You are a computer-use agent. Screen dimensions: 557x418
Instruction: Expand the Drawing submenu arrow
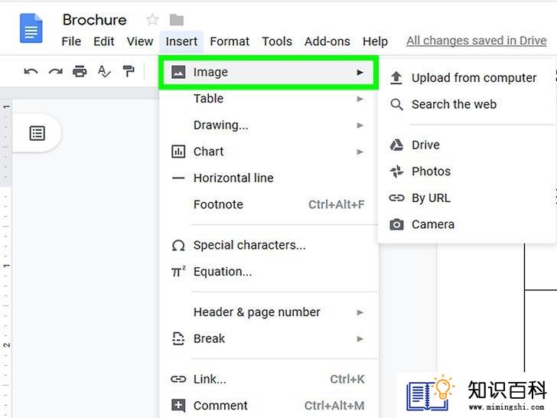coord(360,125)
